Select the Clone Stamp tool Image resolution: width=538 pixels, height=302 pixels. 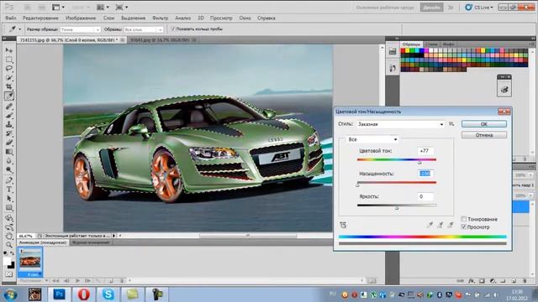coord(9,125)
